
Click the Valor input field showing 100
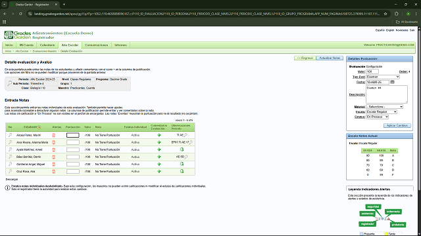coord(372,71)
